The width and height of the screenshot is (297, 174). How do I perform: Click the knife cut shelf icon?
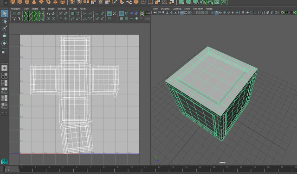[x=115, y=2]
